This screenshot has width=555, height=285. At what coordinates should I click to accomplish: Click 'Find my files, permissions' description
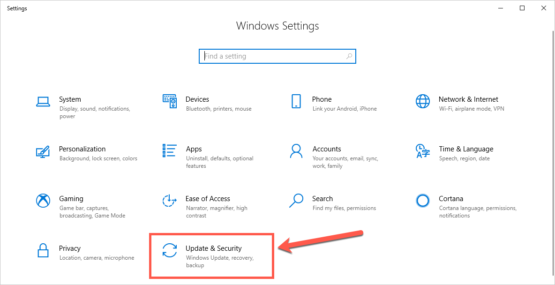point(345,208)
